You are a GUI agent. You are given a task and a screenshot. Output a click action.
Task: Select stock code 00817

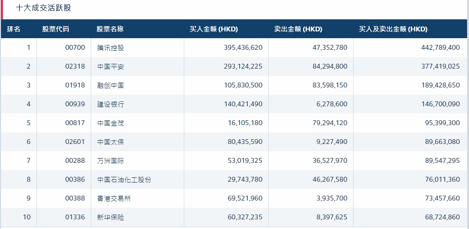click(x=75, y=123)
